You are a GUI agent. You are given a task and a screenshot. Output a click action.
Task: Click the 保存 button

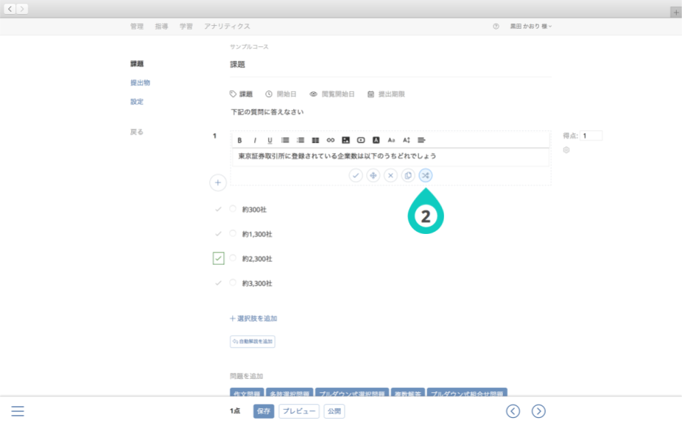[x=263, y=411]
